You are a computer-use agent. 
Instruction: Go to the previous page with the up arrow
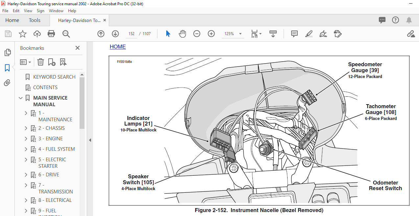point(101,34)
